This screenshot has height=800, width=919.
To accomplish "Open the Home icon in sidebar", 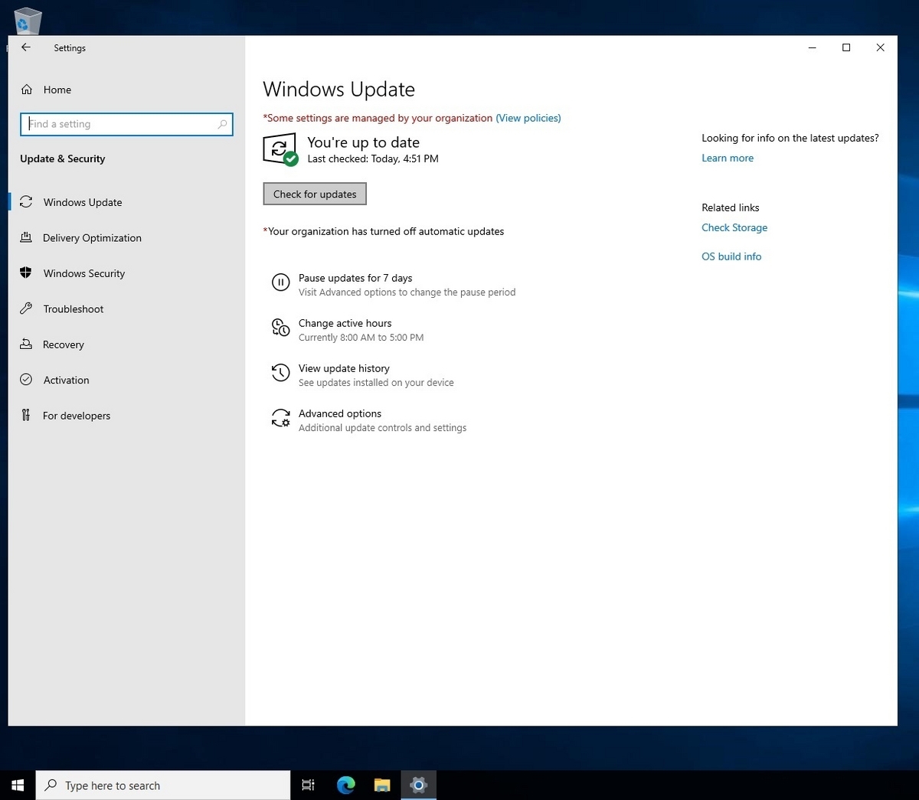I will click(x=27, y=90).
